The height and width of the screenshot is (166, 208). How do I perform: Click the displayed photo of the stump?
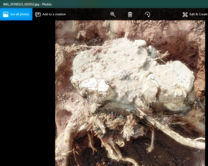(130, 93)
